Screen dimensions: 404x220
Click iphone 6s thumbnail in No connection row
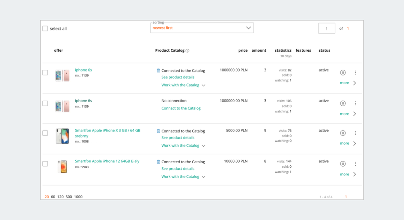click(x=62, y=106)
